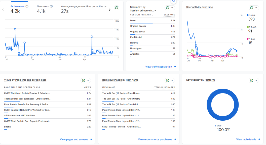
Task: Show next metrics with the right chevron arrow
Action: coord(109,10)
